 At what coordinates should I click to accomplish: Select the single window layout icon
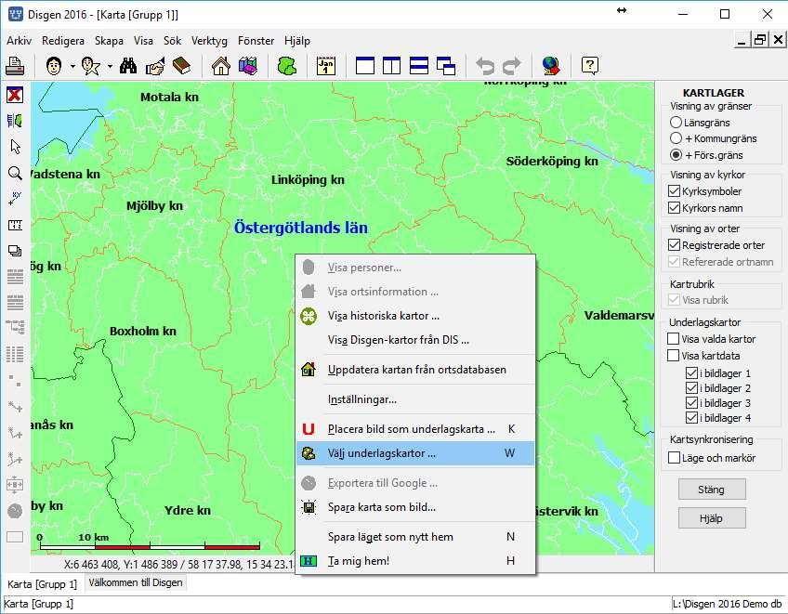coord(365,66)
